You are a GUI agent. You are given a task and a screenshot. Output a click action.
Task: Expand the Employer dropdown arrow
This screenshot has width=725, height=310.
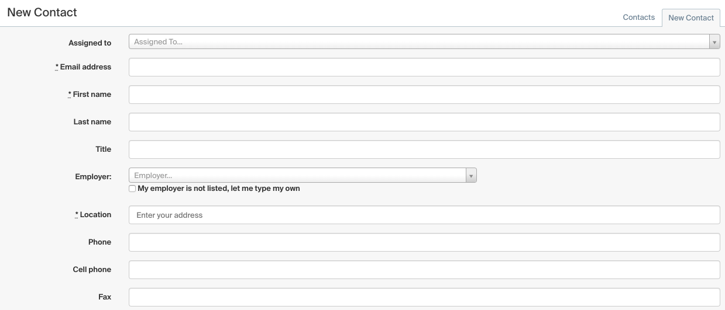click(471, 175)
